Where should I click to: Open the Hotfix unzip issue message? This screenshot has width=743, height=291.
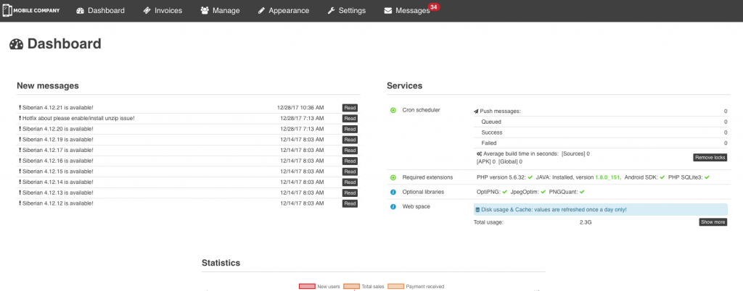78,118
